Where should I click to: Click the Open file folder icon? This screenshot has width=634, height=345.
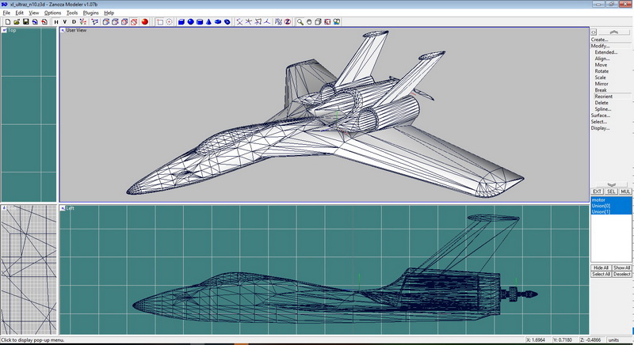tap(16, 22)
